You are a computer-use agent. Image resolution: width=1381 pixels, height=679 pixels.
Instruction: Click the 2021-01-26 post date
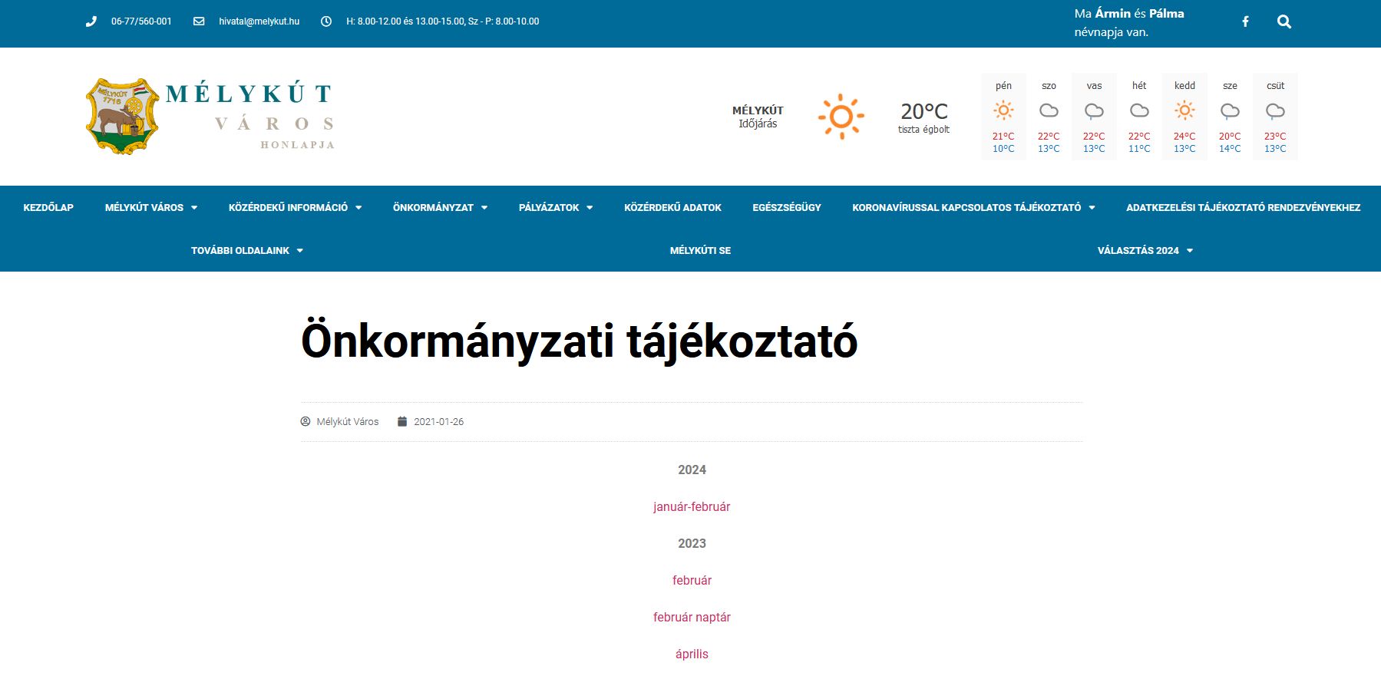[438, 421]
